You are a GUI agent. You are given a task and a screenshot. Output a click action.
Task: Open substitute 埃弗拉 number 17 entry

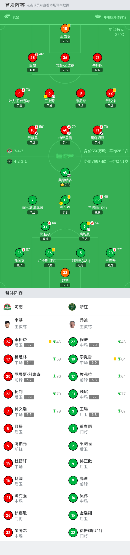97,376
